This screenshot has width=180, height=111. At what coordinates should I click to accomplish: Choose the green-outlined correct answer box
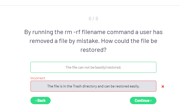click(x=93, y=67)
